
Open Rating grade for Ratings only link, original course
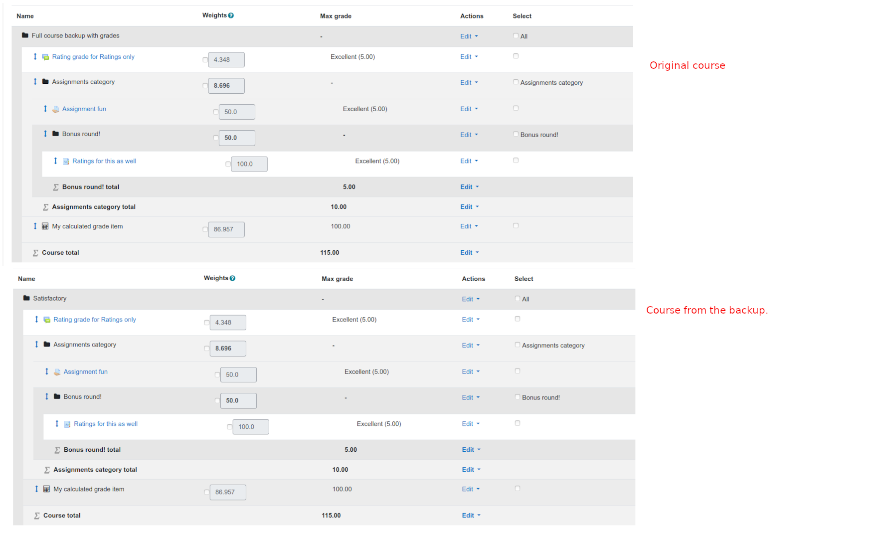pyautogui.click(x=93, y=57)
